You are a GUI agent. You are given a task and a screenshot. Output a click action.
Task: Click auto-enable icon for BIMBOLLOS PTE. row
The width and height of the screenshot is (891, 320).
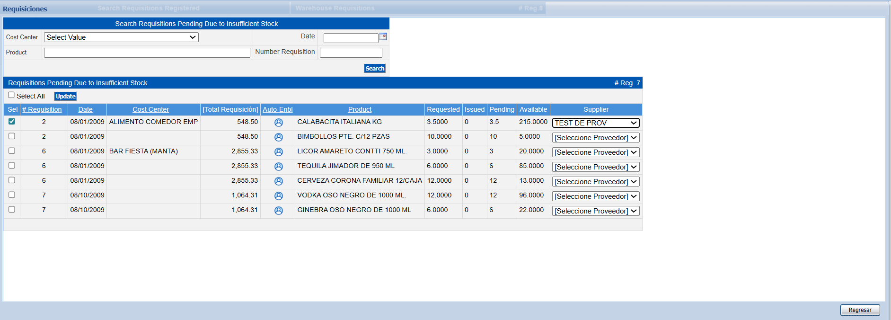click(x=279, y=137)
